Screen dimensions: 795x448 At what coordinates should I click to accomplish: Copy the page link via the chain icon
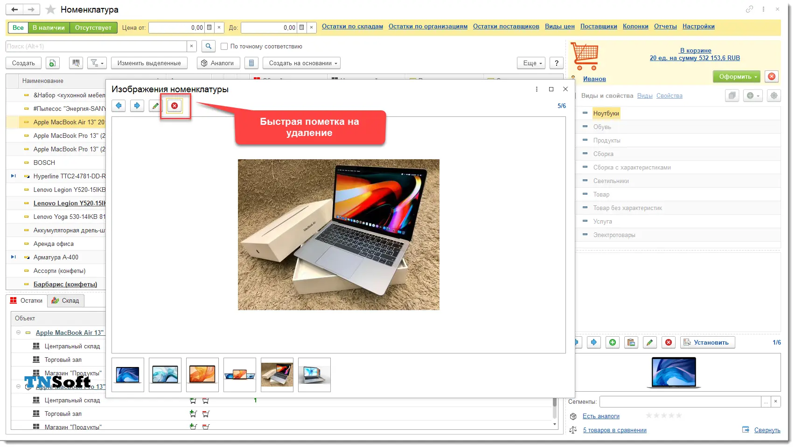click(x=749, y=9)
